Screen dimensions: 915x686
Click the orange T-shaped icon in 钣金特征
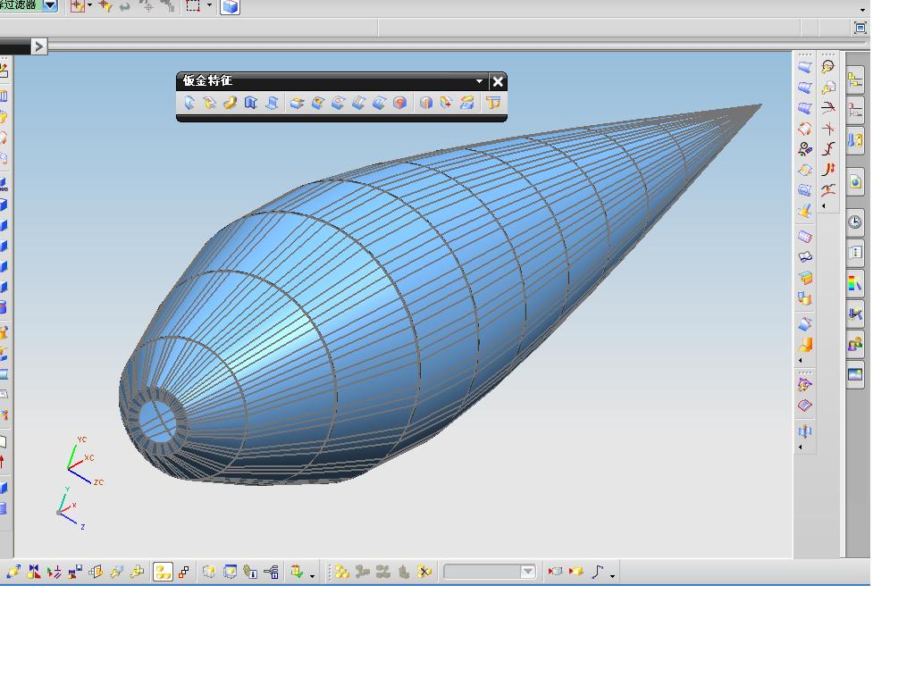493,104
